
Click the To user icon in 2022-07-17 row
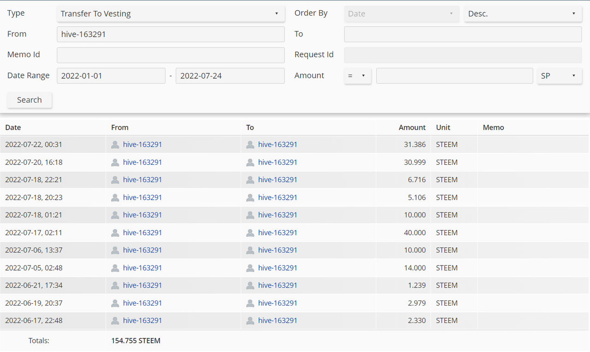(250, 233)
